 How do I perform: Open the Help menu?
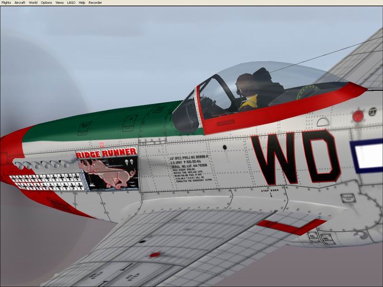point(82,3)
